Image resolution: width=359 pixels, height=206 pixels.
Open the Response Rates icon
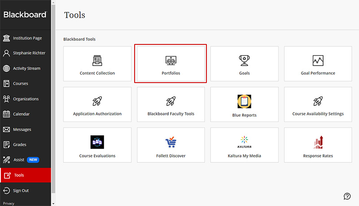pyautogui.click(x=318, y=142)
